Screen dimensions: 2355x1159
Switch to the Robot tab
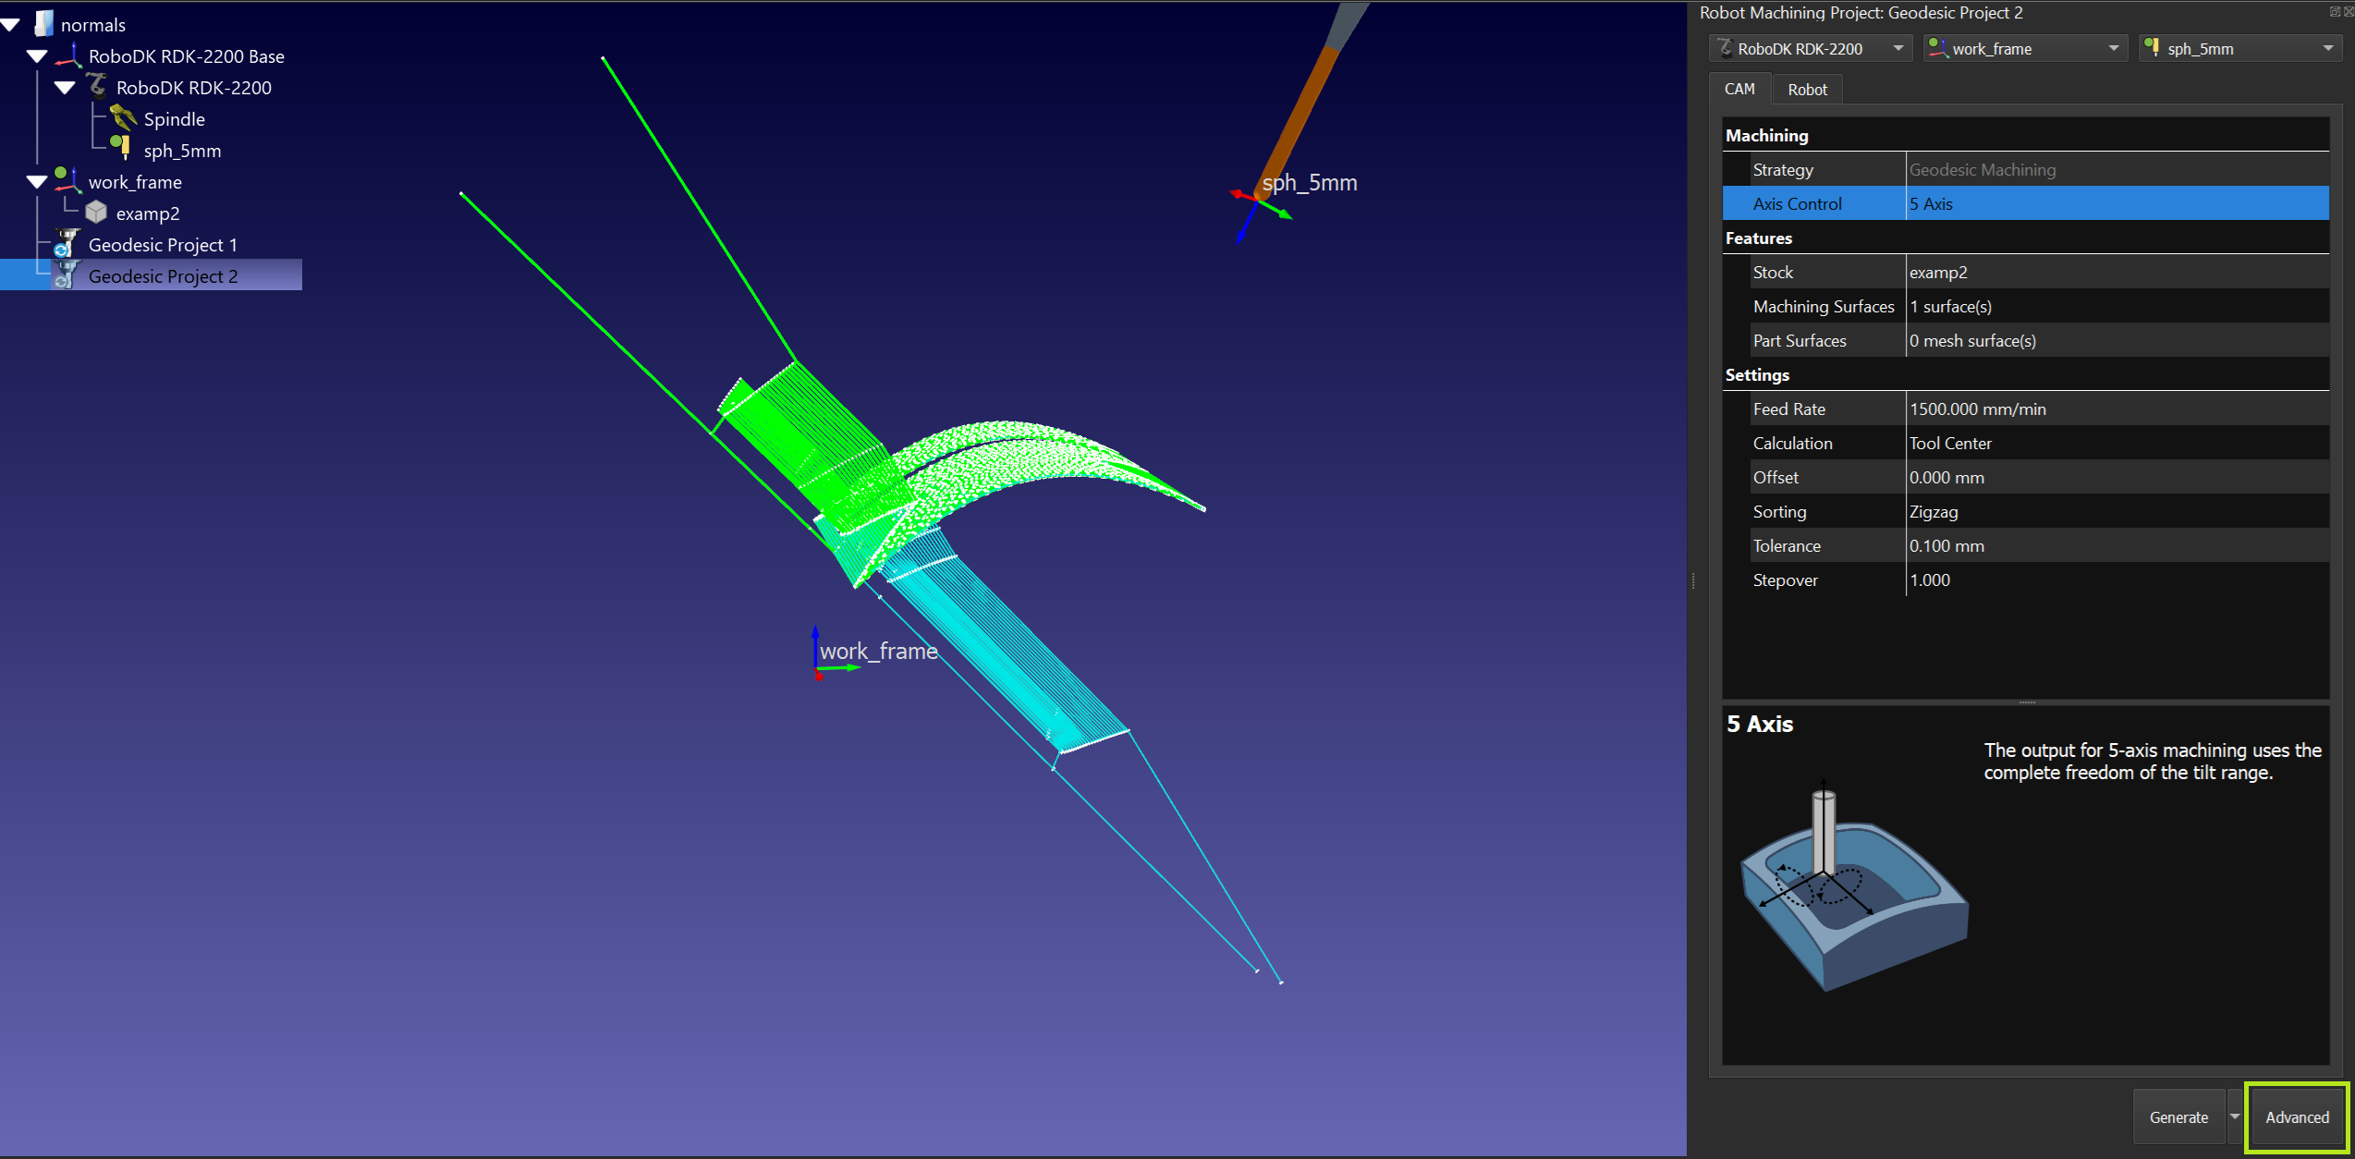1807,90
